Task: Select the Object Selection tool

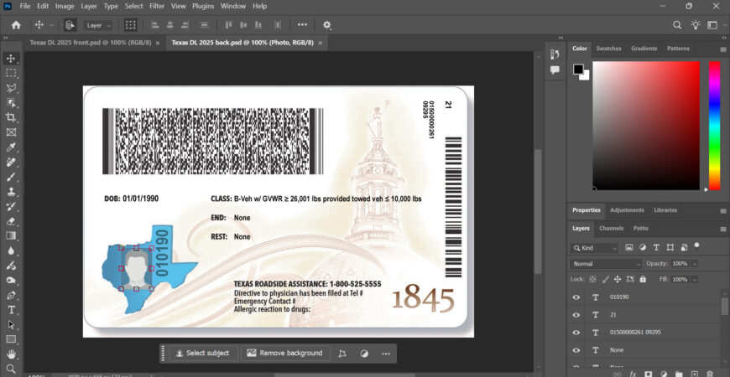Action: click(11, 103)
